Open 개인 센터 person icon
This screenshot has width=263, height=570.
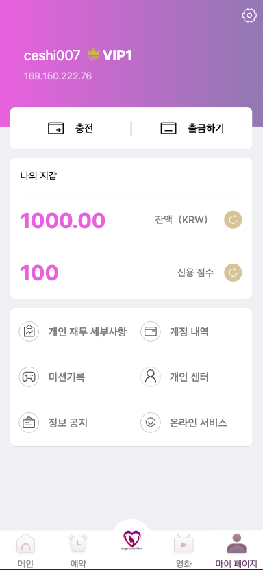tap(151, 377)
